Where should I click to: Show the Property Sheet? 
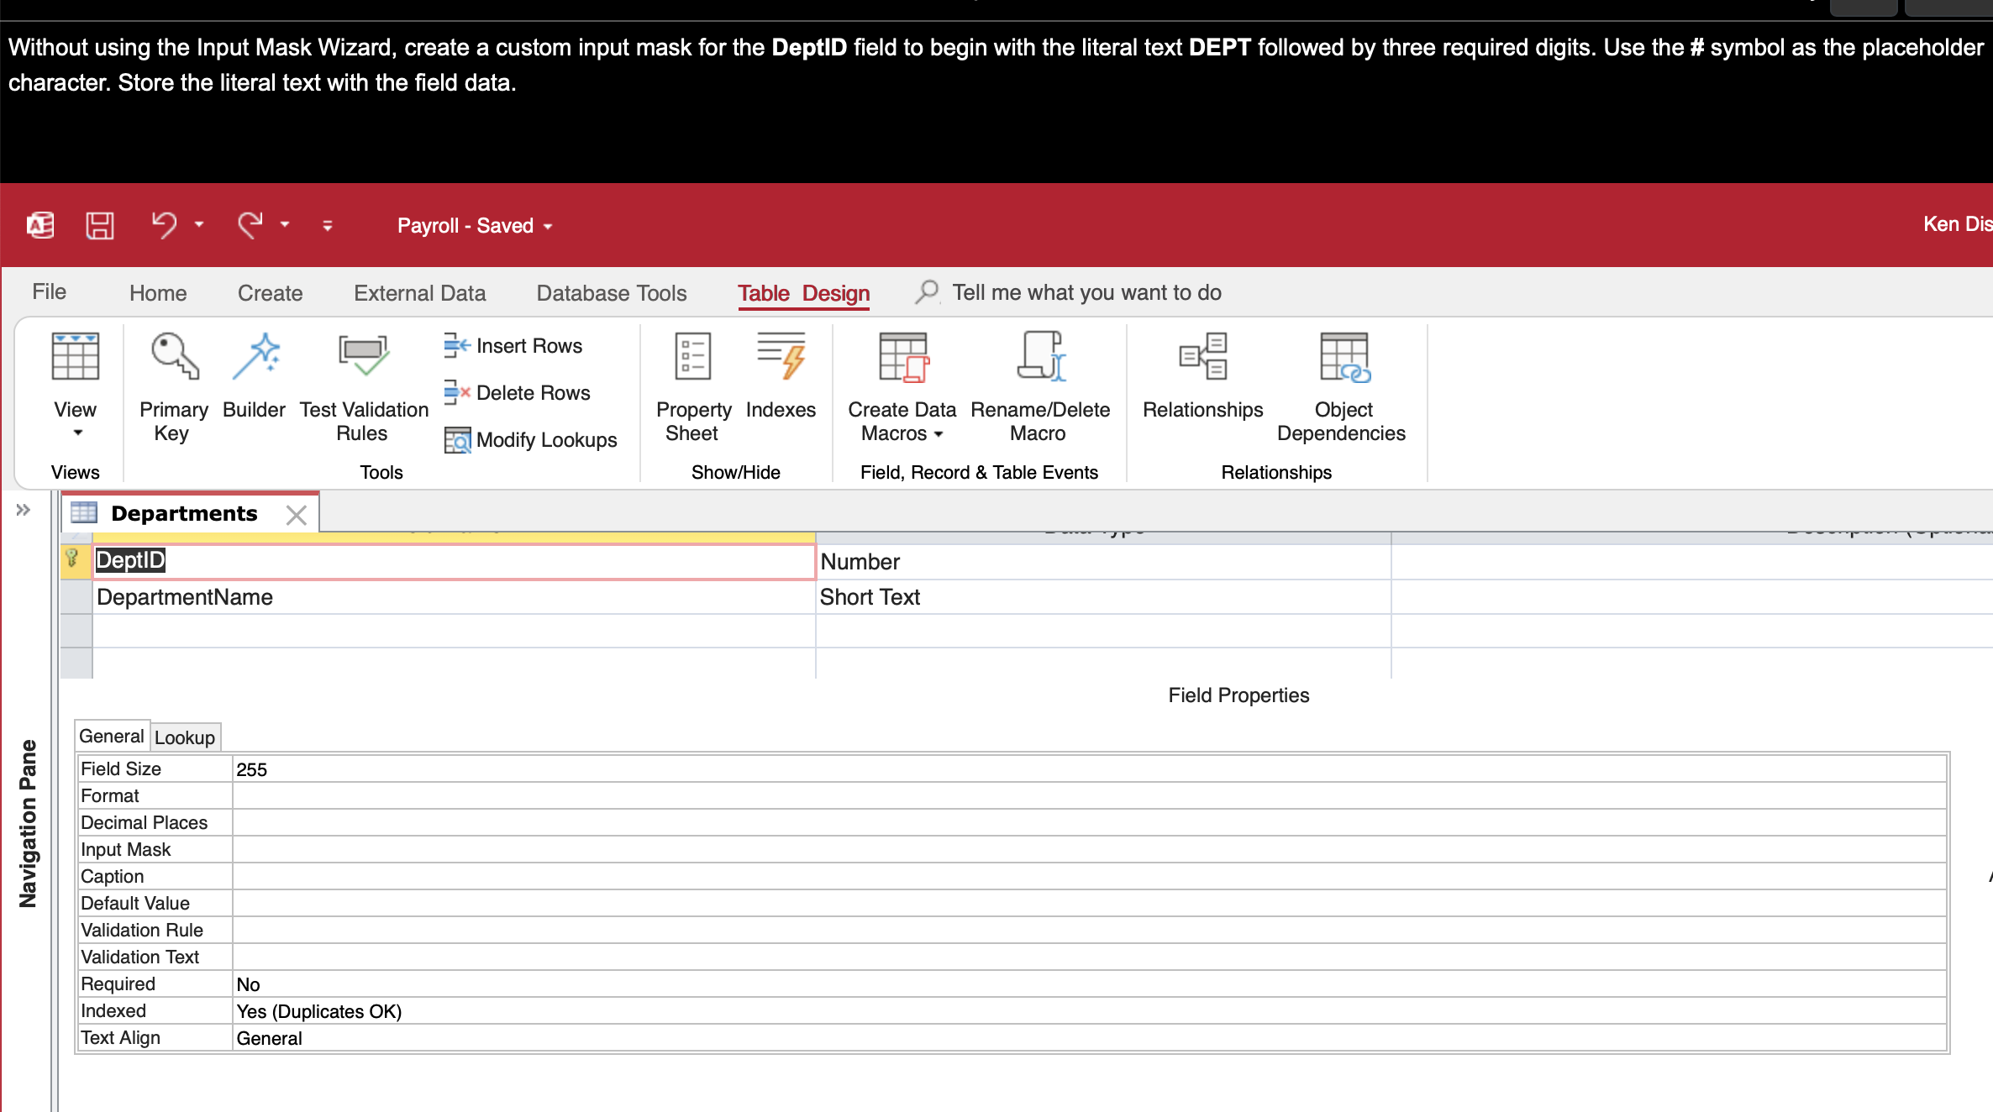pyautogui.click(x=692, y=386)
